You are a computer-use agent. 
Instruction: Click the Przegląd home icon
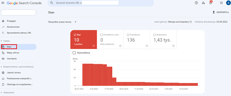tap(3, 21)
